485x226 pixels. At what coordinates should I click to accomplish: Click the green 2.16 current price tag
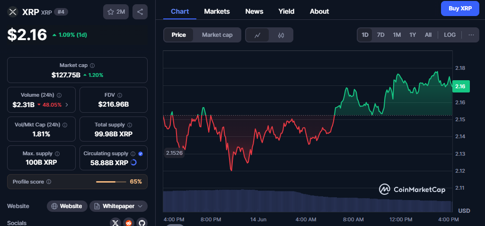coord(461,86)
